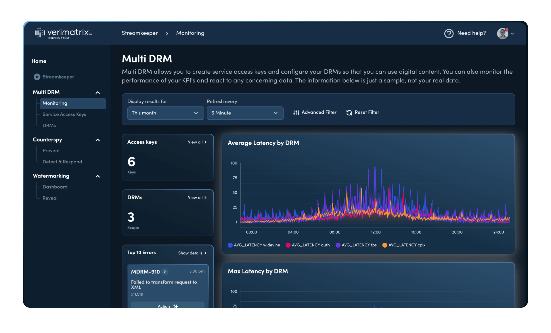
Task: Click the Reset Filter refresh icon
Action: tap(349, 112)
